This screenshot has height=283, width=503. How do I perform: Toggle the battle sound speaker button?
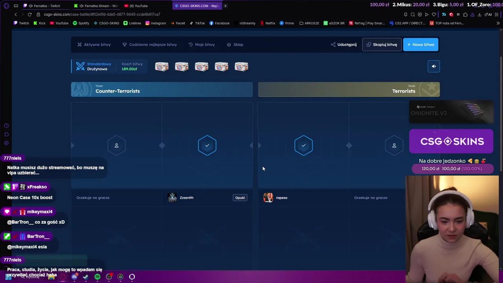pos(433,66)
